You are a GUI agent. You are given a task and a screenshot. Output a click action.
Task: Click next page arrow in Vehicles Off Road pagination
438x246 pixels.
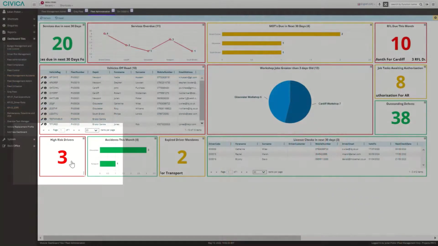[74, 130]
